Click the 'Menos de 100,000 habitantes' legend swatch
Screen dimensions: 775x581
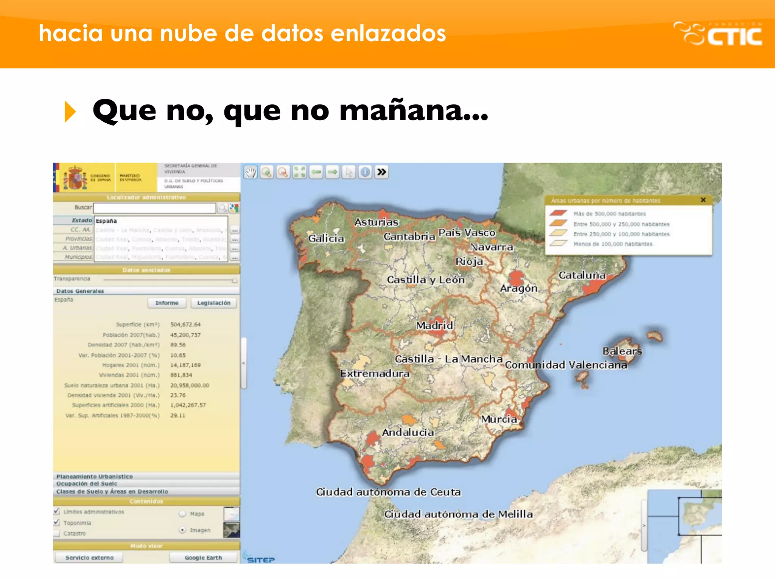click(559, 244)
